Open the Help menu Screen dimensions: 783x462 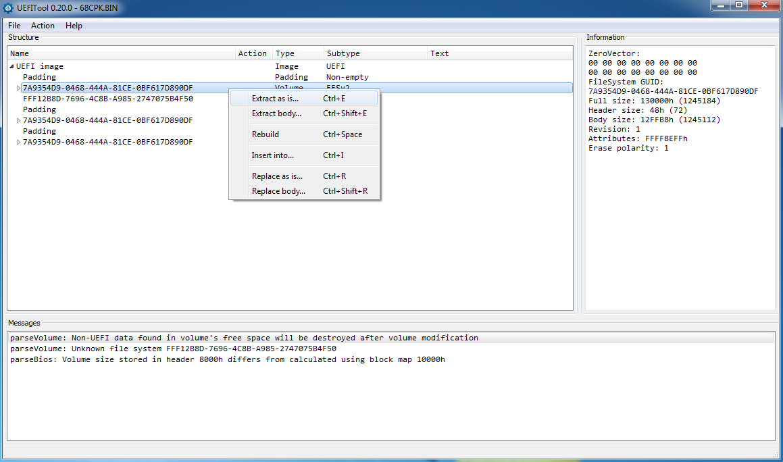[x=74, y=26]
